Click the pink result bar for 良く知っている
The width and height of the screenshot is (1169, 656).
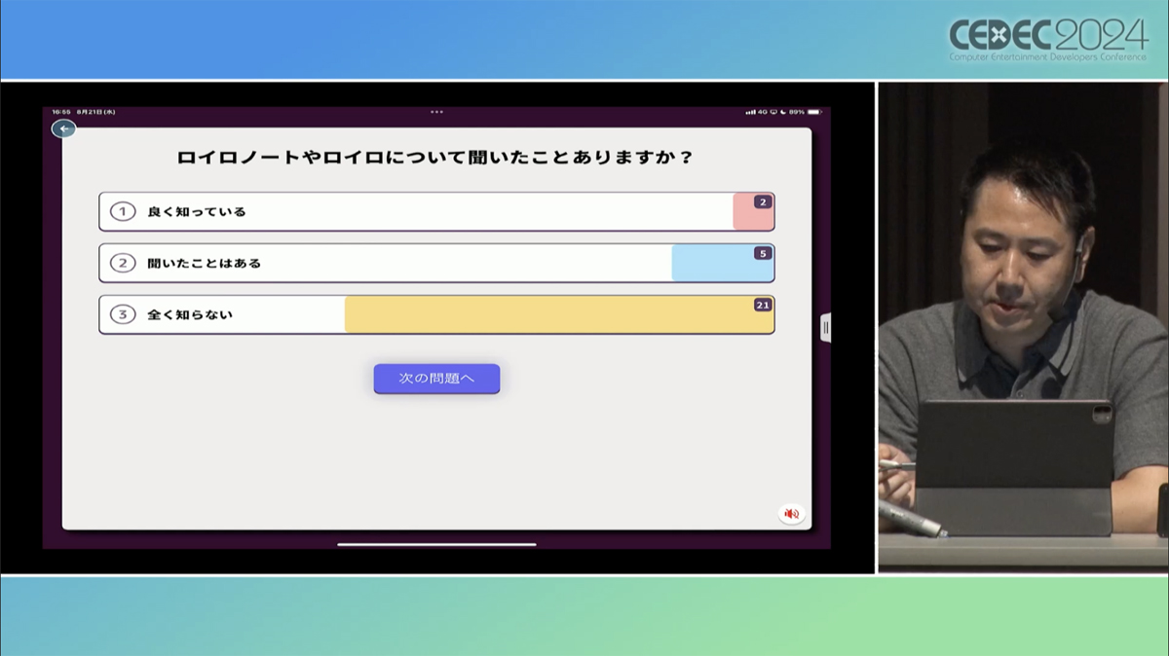click(753, 211)
